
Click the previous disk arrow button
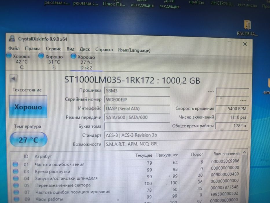click(x=13, y=79)
